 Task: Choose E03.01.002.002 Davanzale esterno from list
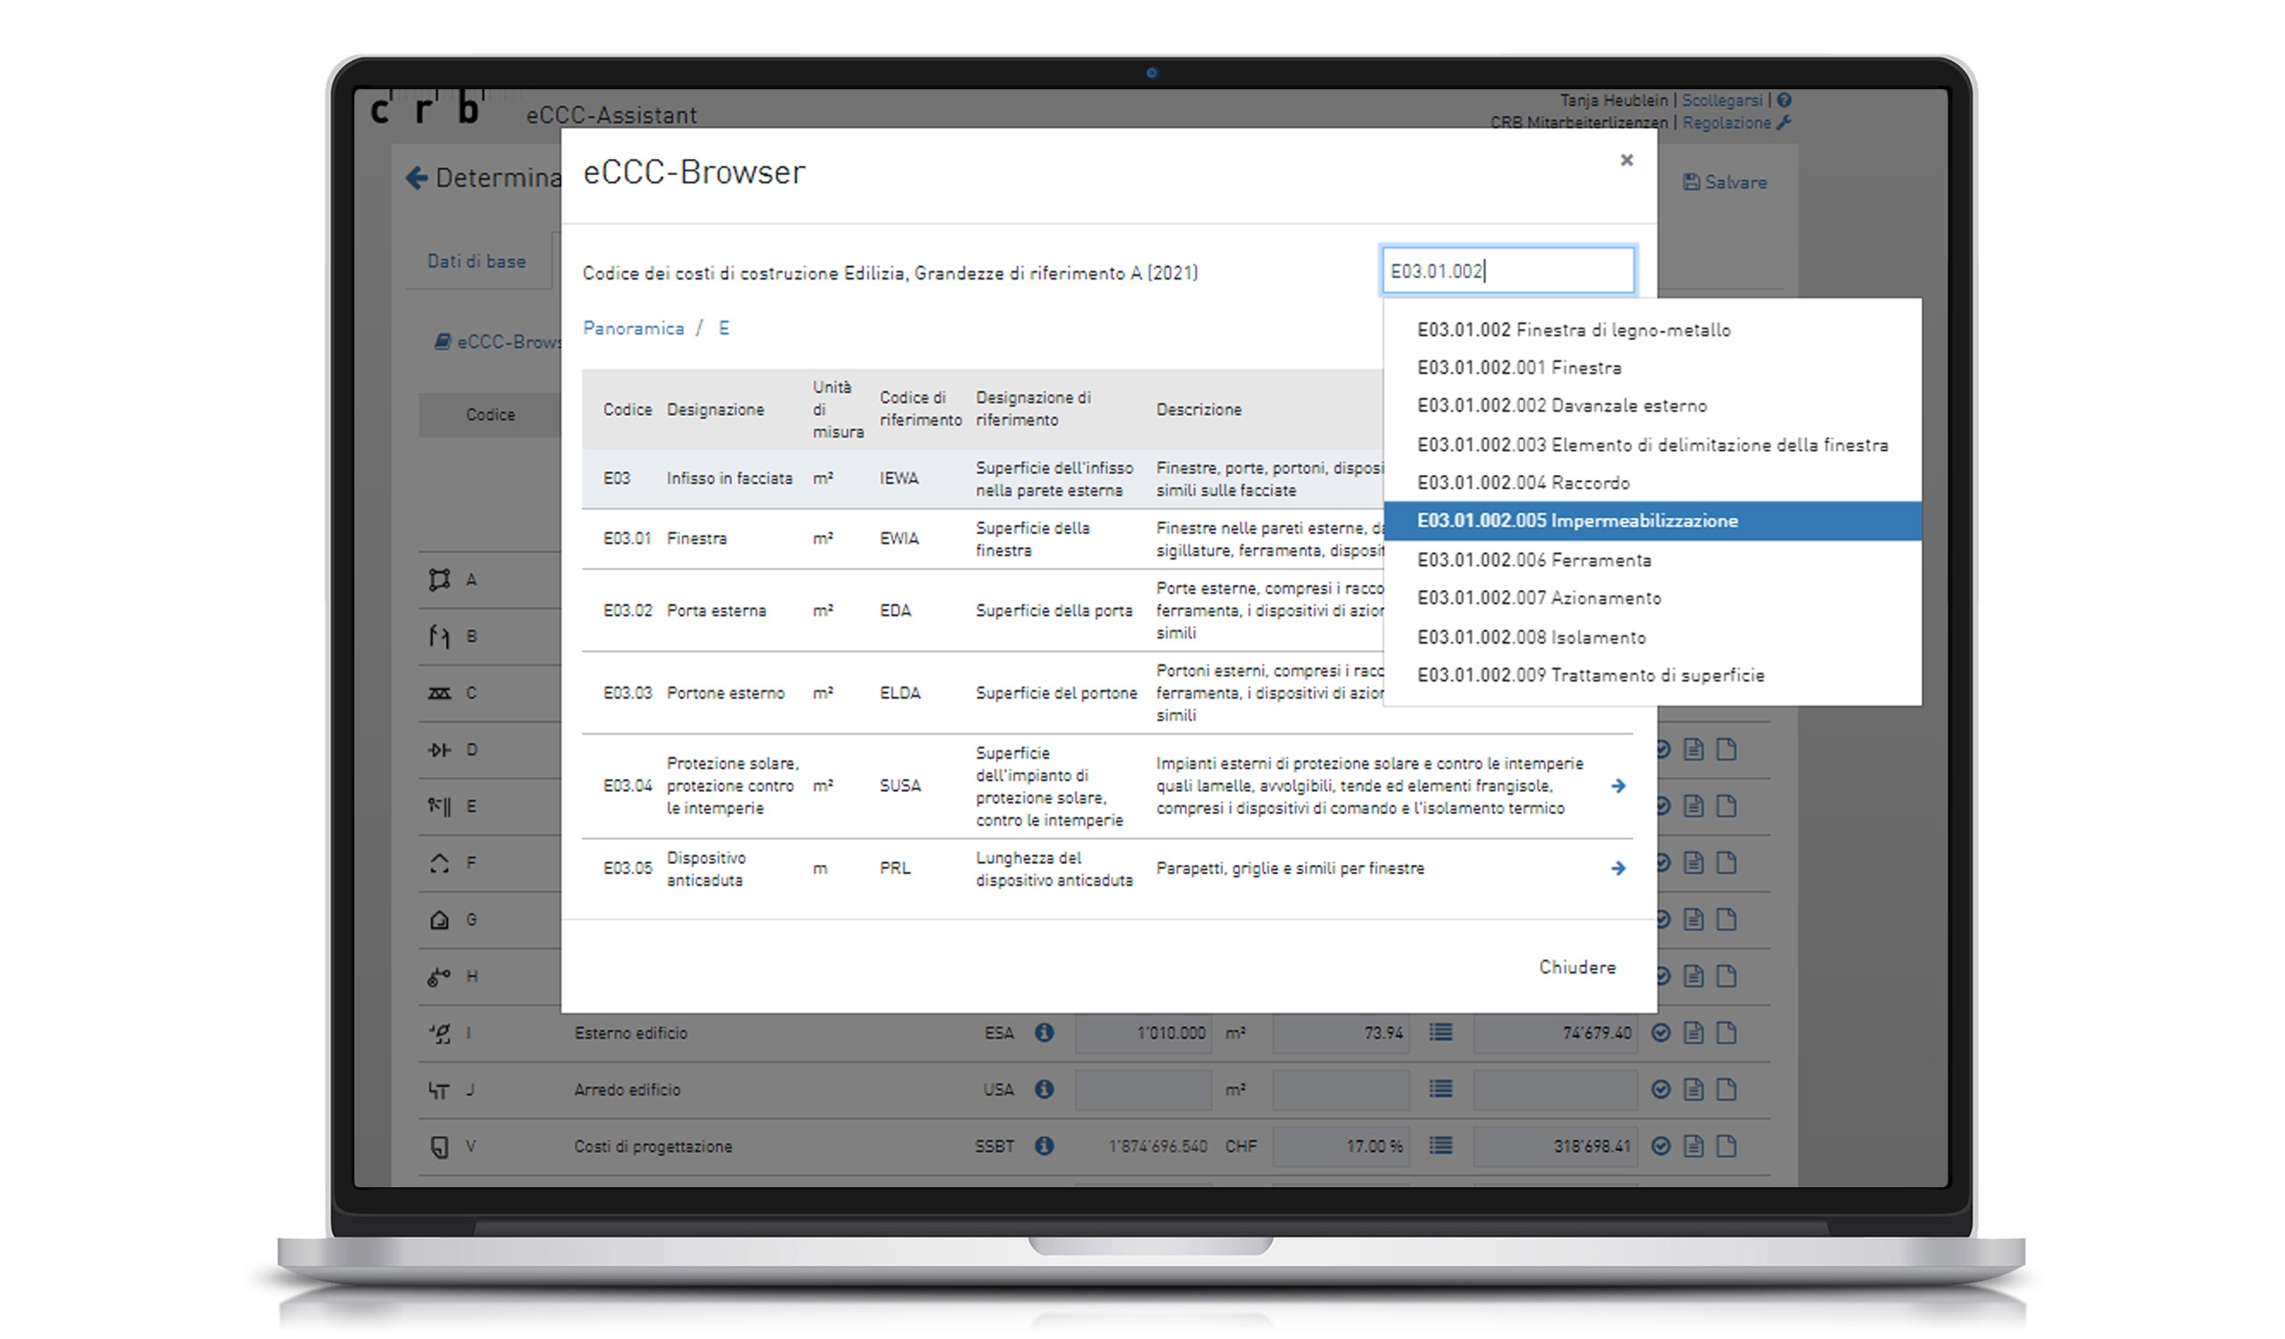pyautogui.click(x=1561, y=405)
